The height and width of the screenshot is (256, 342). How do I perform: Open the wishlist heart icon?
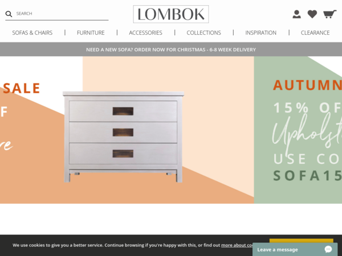point(312,14)
